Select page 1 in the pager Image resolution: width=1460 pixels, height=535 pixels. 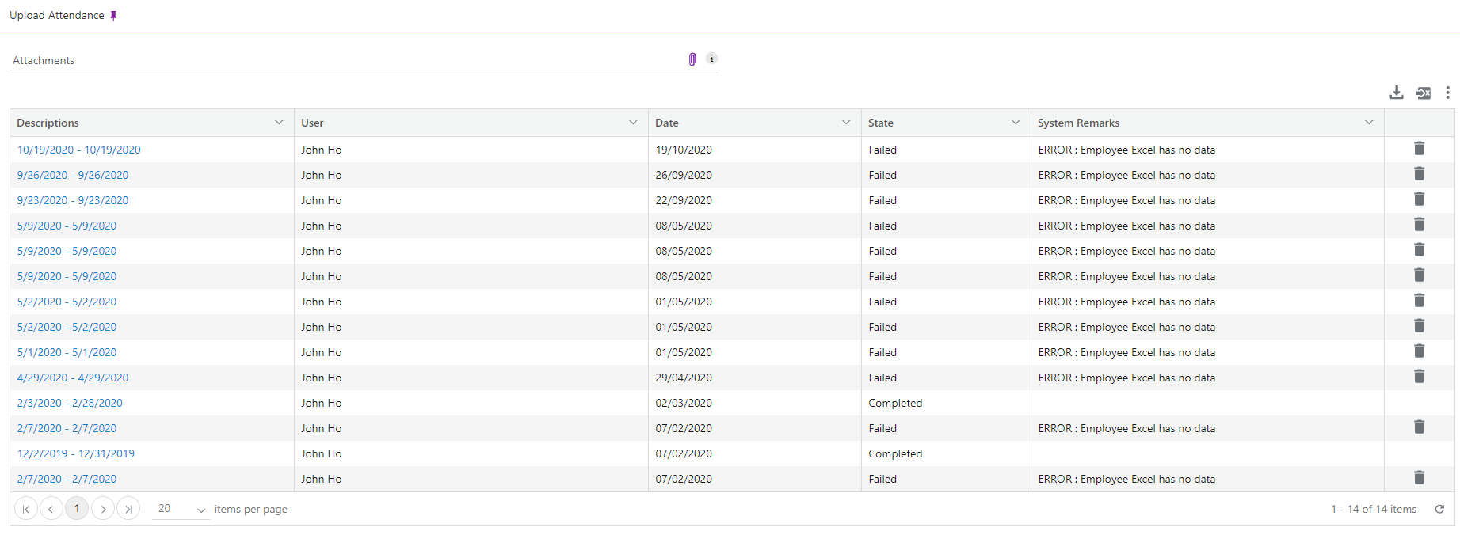pos(77,509)
